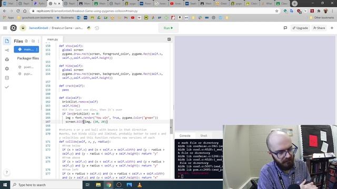Click the Upgrade button

[300, 28]
